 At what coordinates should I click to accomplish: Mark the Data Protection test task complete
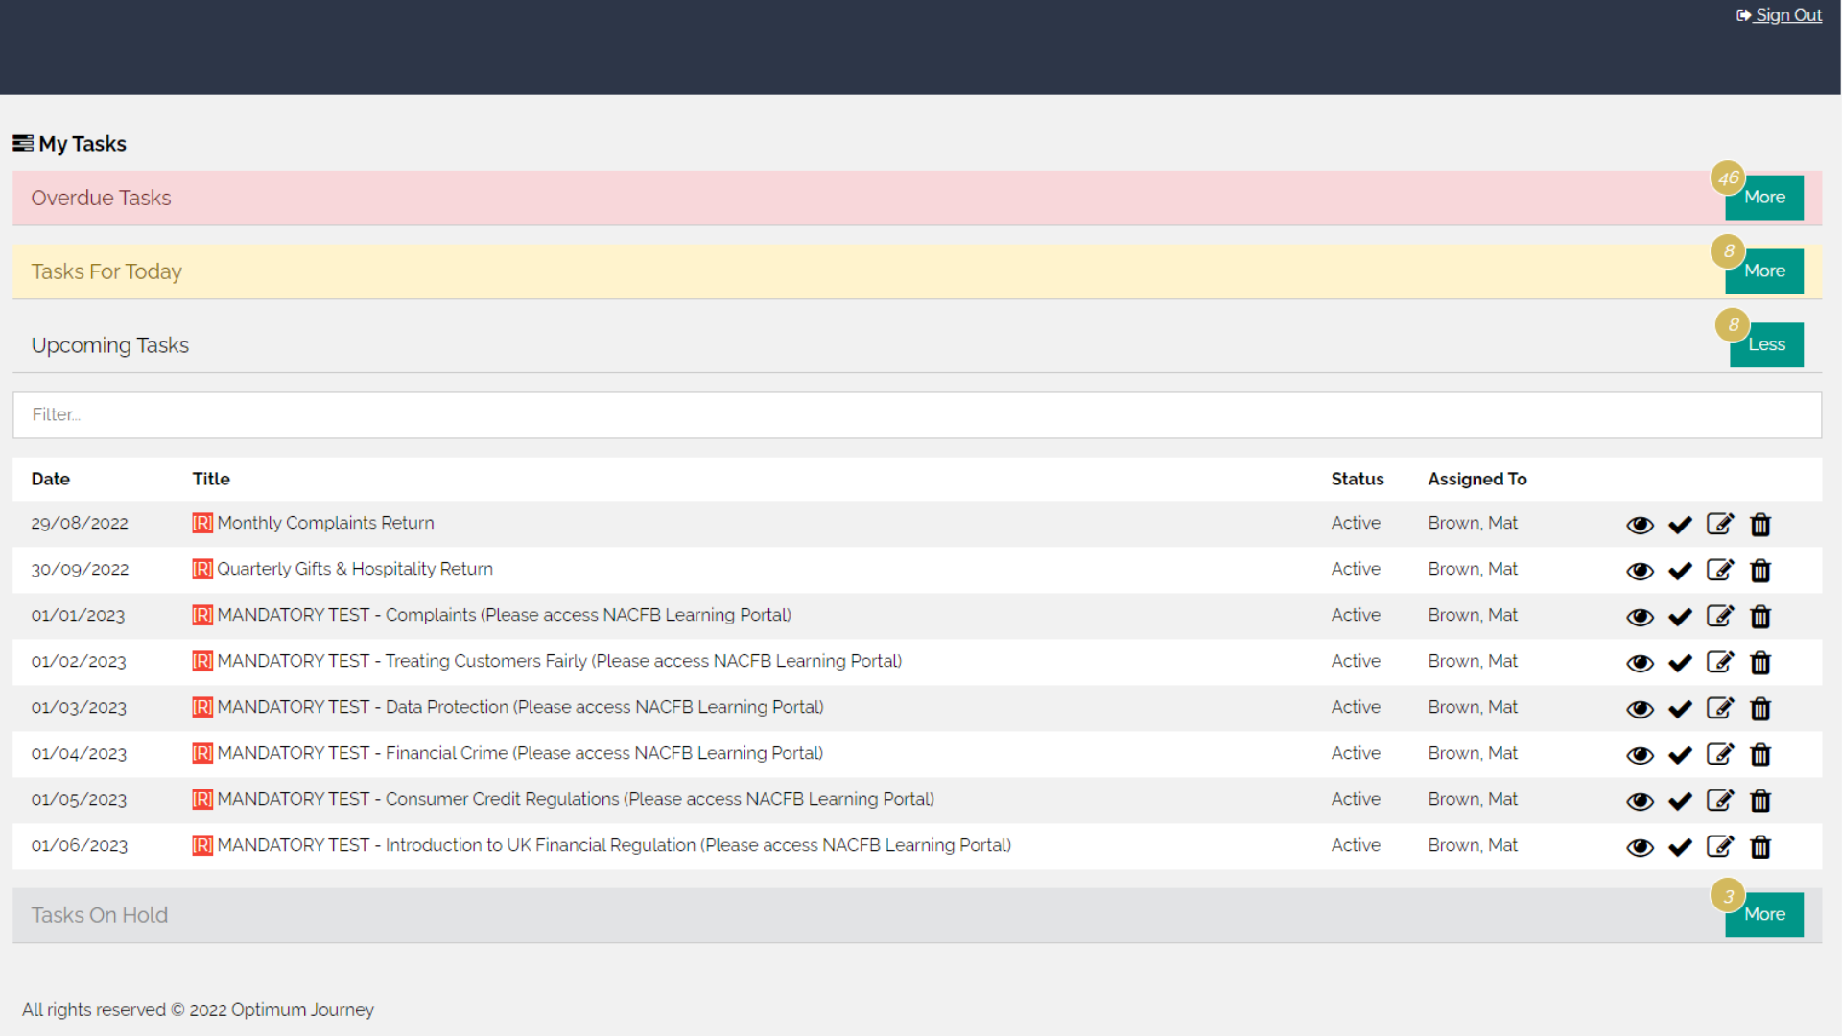1680,709
